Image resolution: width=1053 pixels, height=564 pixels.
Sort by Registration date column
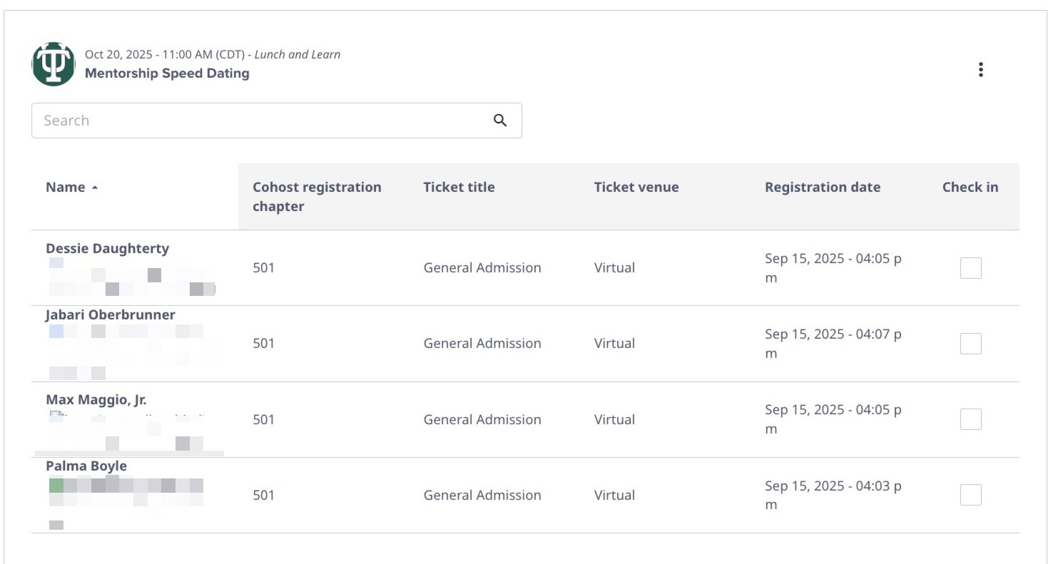823,188
